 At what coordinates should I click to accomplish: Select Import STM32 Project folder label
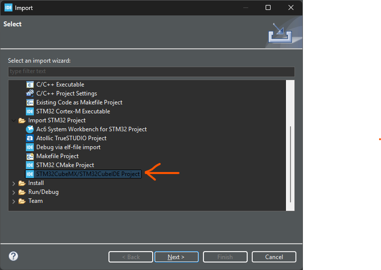pos(57,120)
